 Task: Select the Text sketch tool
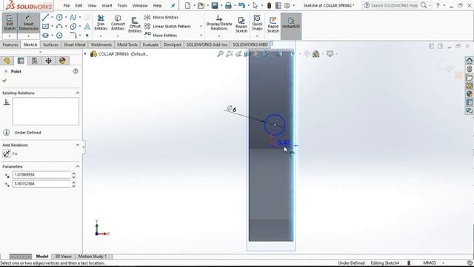click(87, 27)
